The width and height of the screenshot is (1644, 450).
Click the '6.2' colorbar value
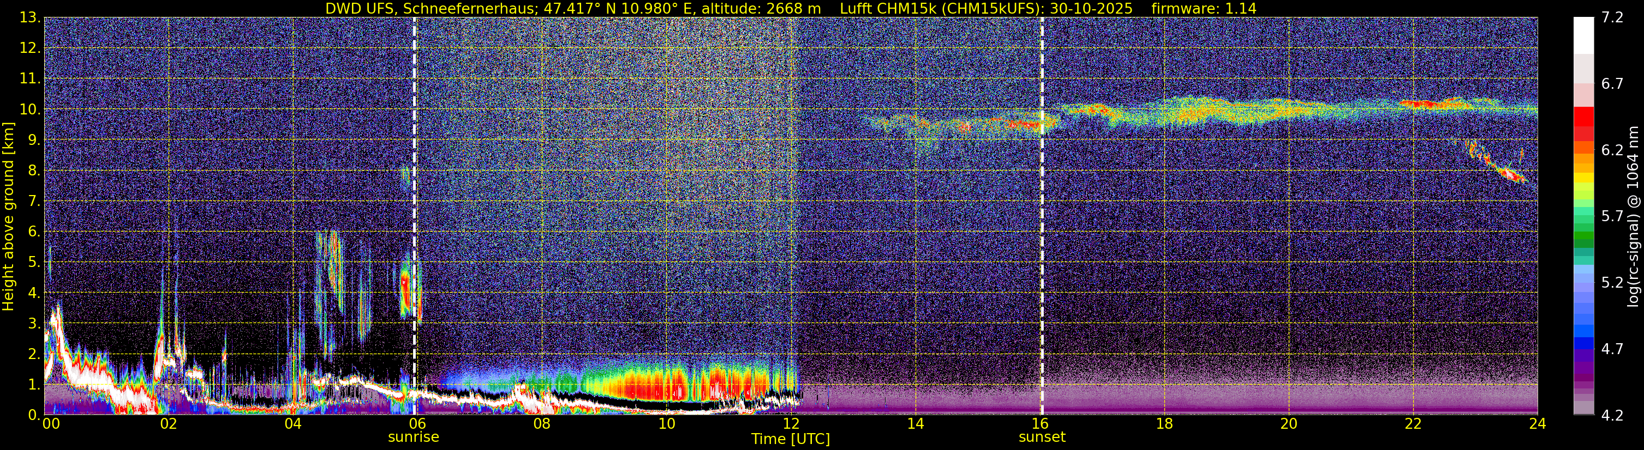[1612, 150]
